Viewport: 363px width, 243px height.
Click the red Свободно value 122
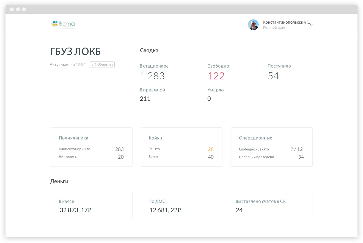tap(216, 76)
